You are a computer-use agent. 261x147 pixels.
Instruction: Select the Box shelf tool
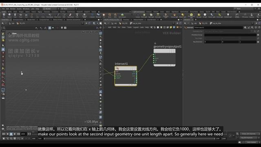coord(4,16)
